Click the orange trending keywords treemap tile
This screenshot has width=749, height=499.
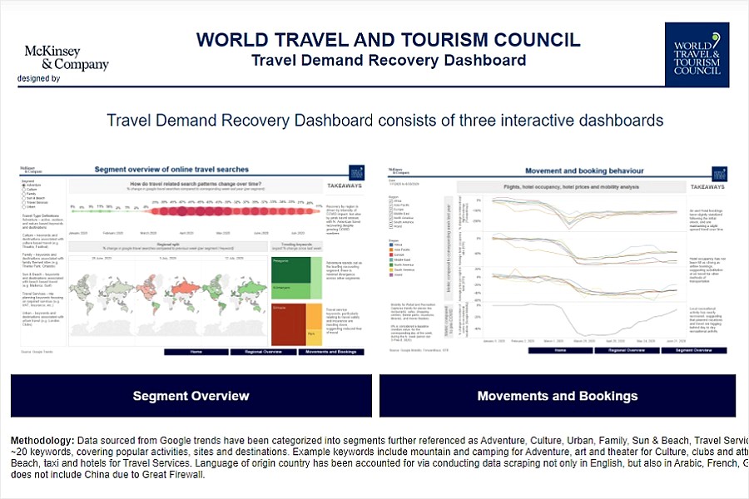point(314,317)
